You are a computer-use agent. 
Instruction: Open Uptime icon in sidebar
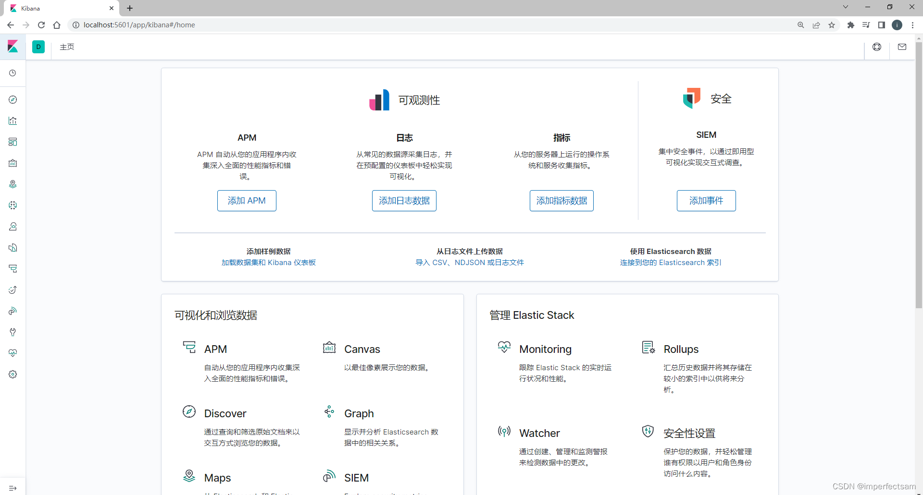(13, 290)
